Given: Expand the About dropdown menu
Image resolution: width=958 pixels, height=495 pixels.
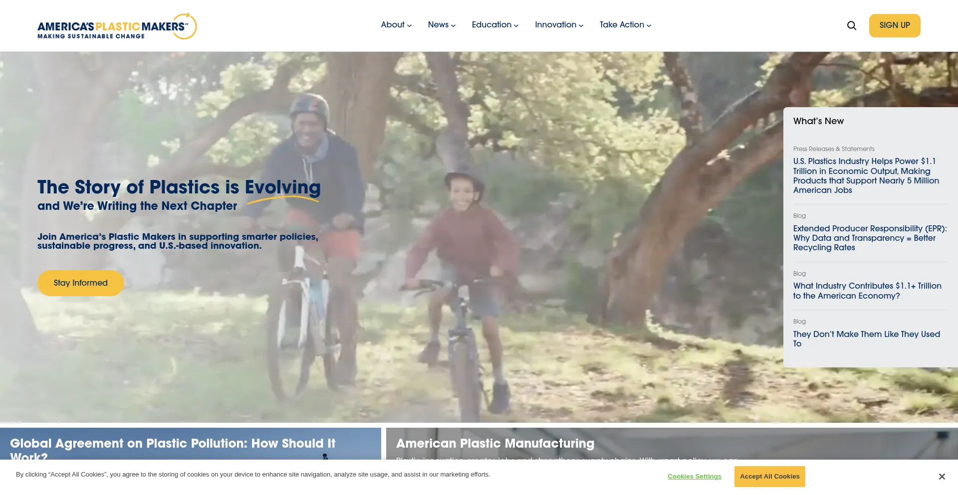Looking at the screenshot, I should pyautogui.click(x=396, y=25).
